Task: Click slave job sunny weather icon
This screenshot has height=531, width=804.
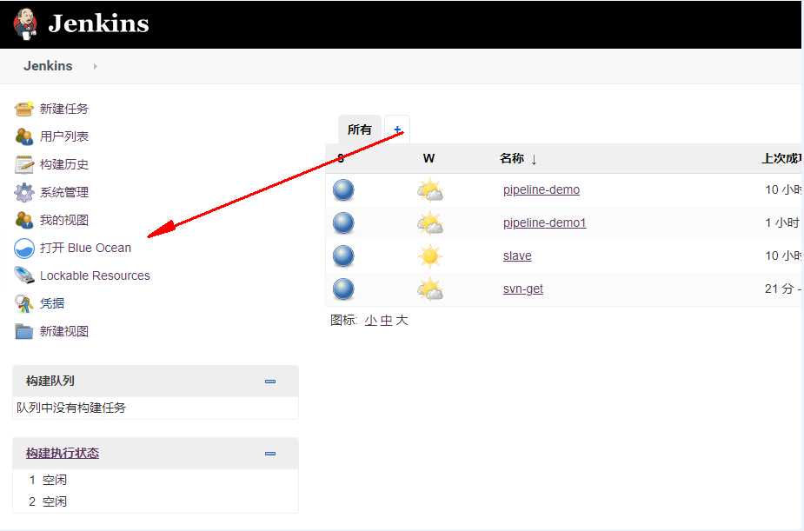Action: pyautogui.click(x=429, y=256)
